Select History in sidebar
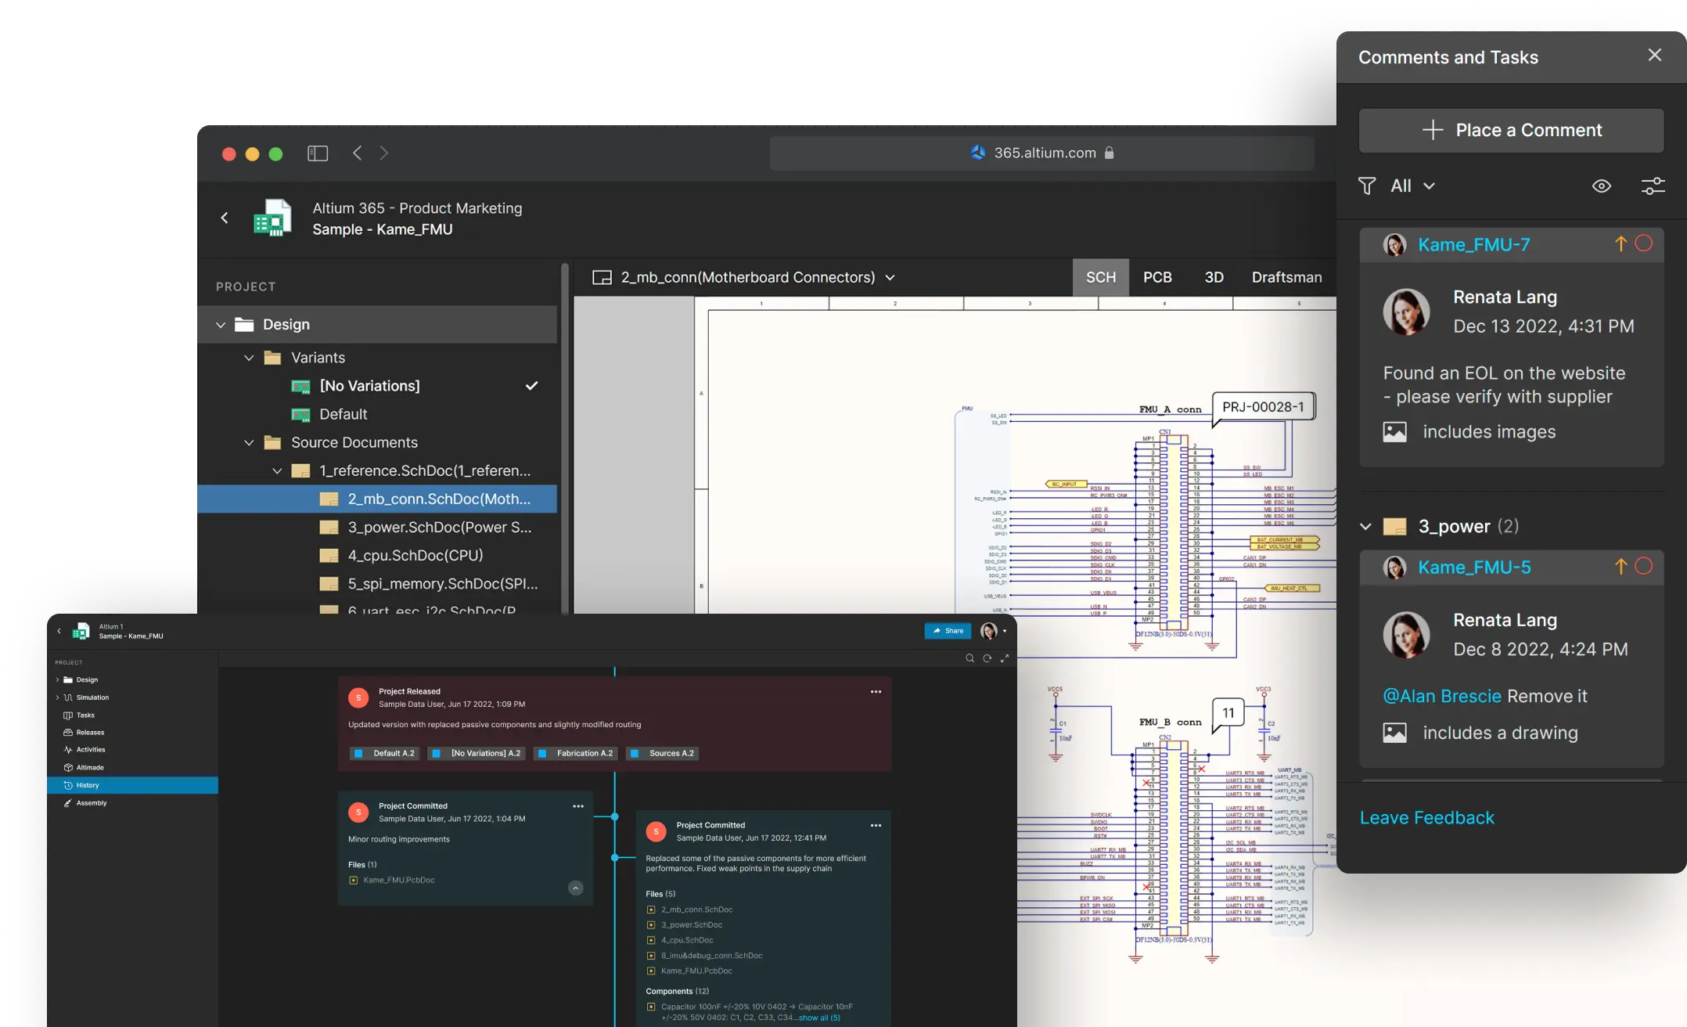This screenshot has height=1027, width=1687. pyautogui.click(x=132, y=785)
